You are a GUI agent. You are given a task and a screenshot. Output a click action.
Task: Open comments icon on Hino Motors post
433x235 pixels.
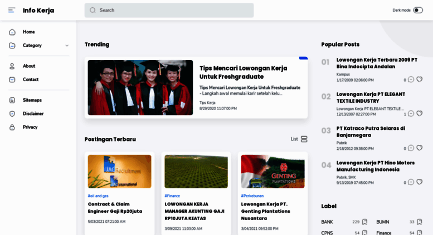pos(411,182)
